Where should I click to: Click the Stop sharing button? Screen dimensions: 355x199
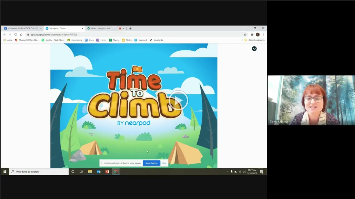[x=151, y=163]
